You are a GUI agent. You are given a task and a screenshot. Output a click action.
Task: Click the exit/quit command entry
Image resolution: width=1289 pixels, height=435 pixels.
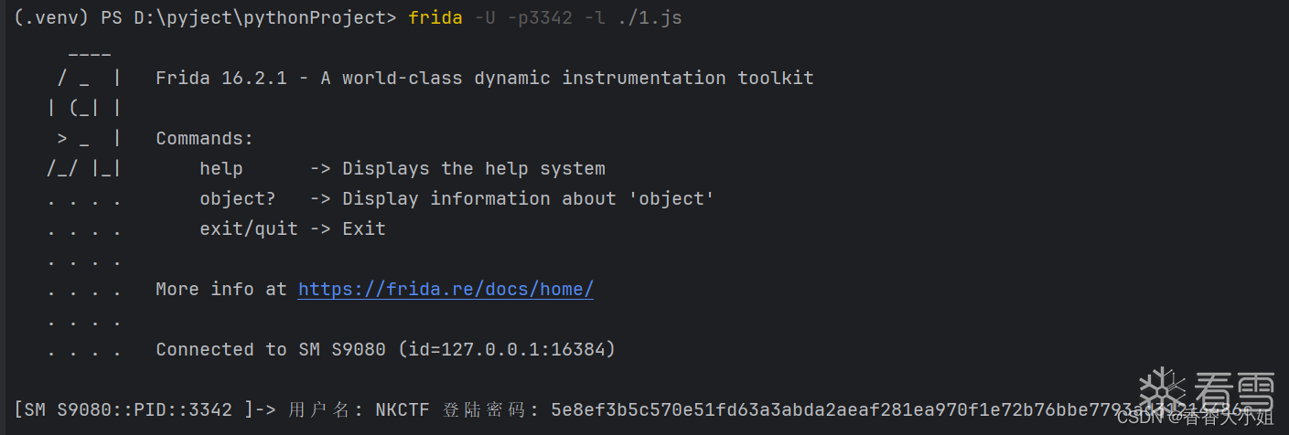click(249, 229)
